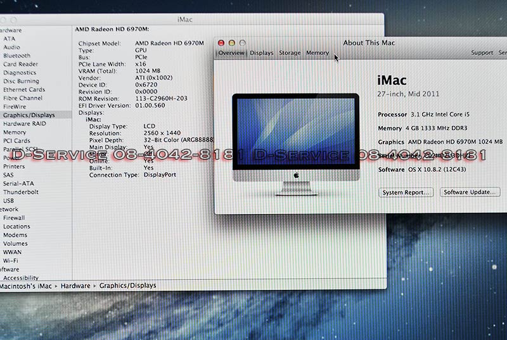This screenshot has width=507, height=340.
Task: Select Disc Burning in the sidebar
Action: [21, 81]
